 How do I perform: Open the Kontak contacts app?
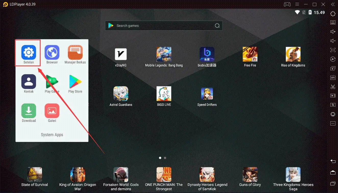click(x=29, y=82)
